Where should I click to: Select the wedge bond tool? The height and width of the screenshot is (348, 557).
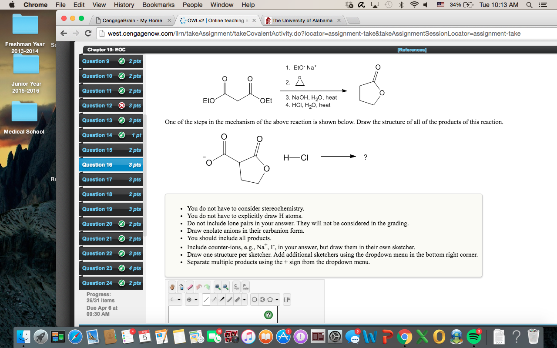click(222, 299)
